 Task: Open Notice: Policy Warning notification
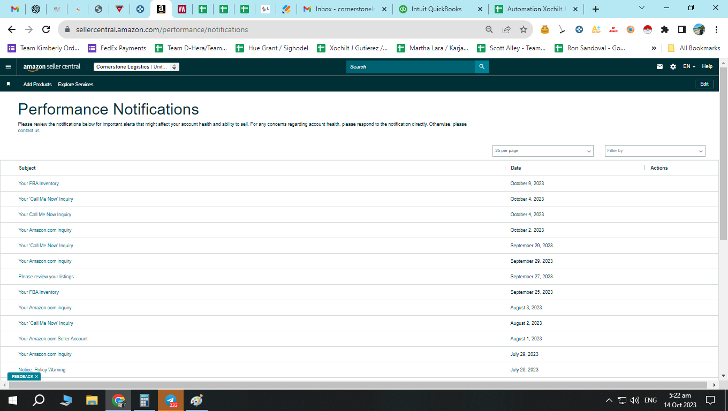(42, 370)
